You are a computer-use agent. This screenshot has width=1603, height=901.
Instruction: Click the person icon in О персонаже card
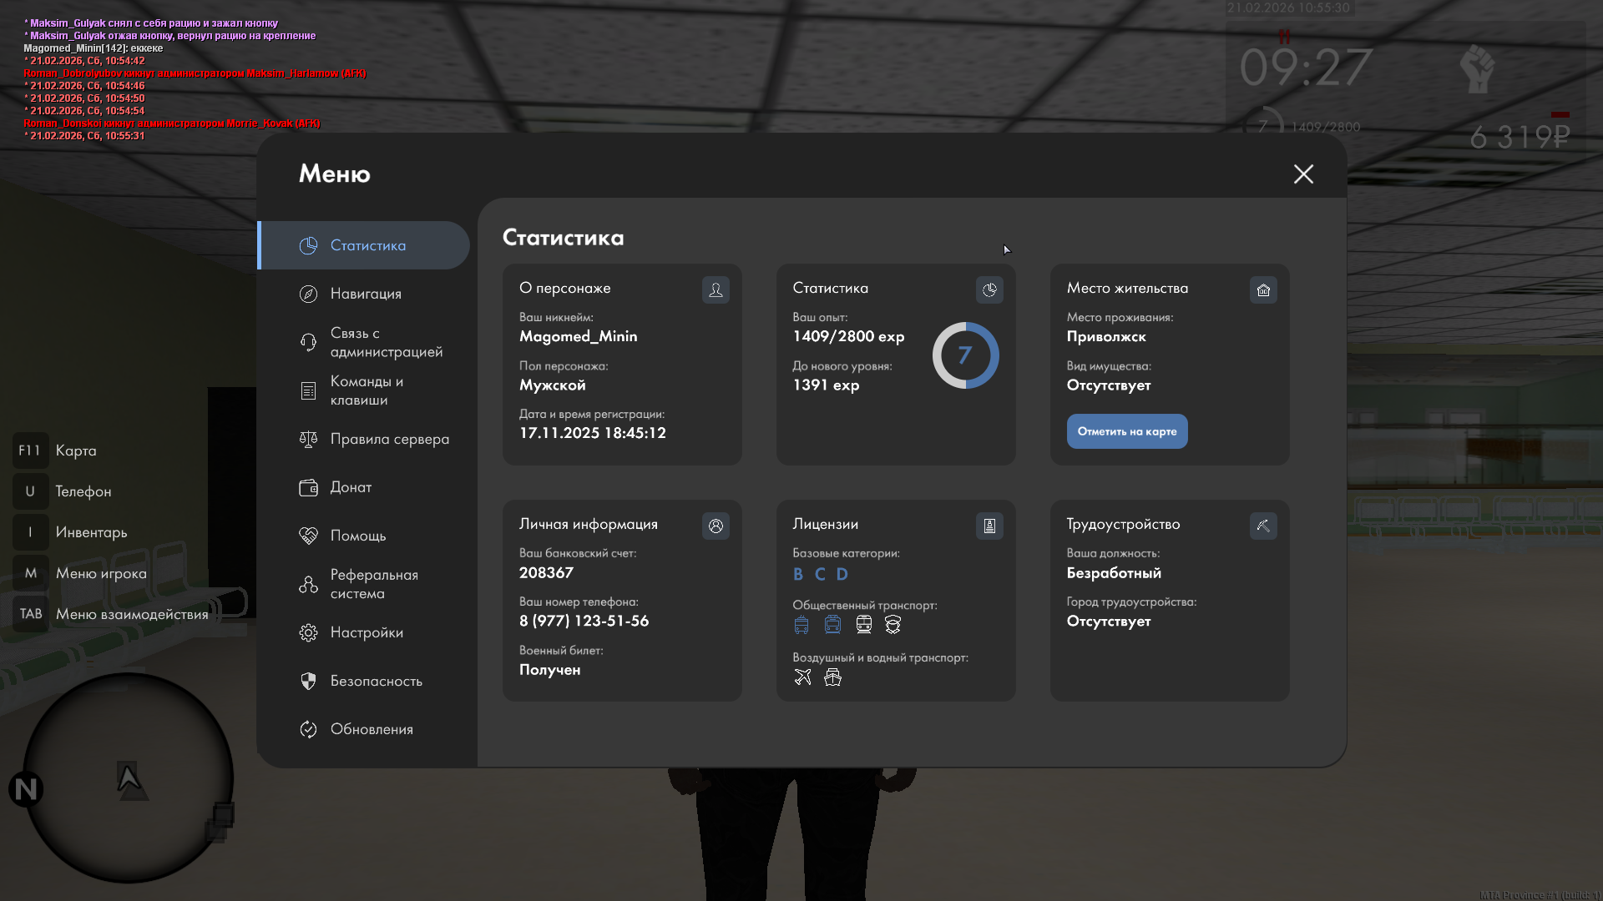coord(716,289)
